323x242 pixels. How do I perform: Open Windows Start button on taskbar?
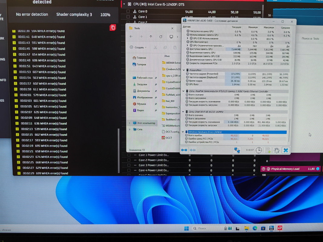pyautogui.click(x=186, y=228)
